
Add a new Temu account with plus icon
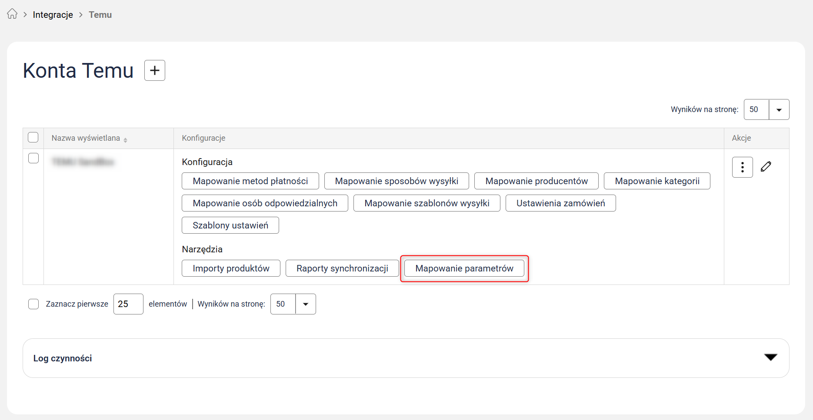pos(155,70)
